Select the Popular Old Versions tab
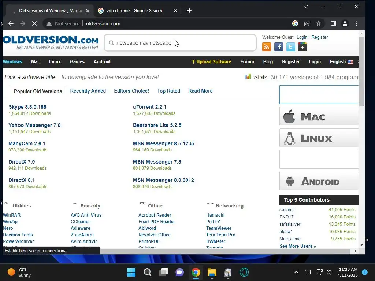Viewport: 375px width, 281px height. pyautogui.click(x=38, y=91)
